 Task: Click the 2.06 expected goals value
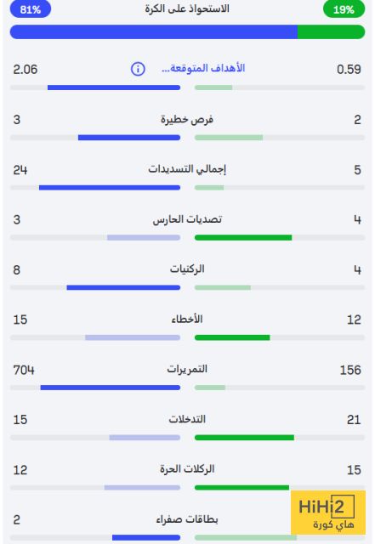click(25, 70)
